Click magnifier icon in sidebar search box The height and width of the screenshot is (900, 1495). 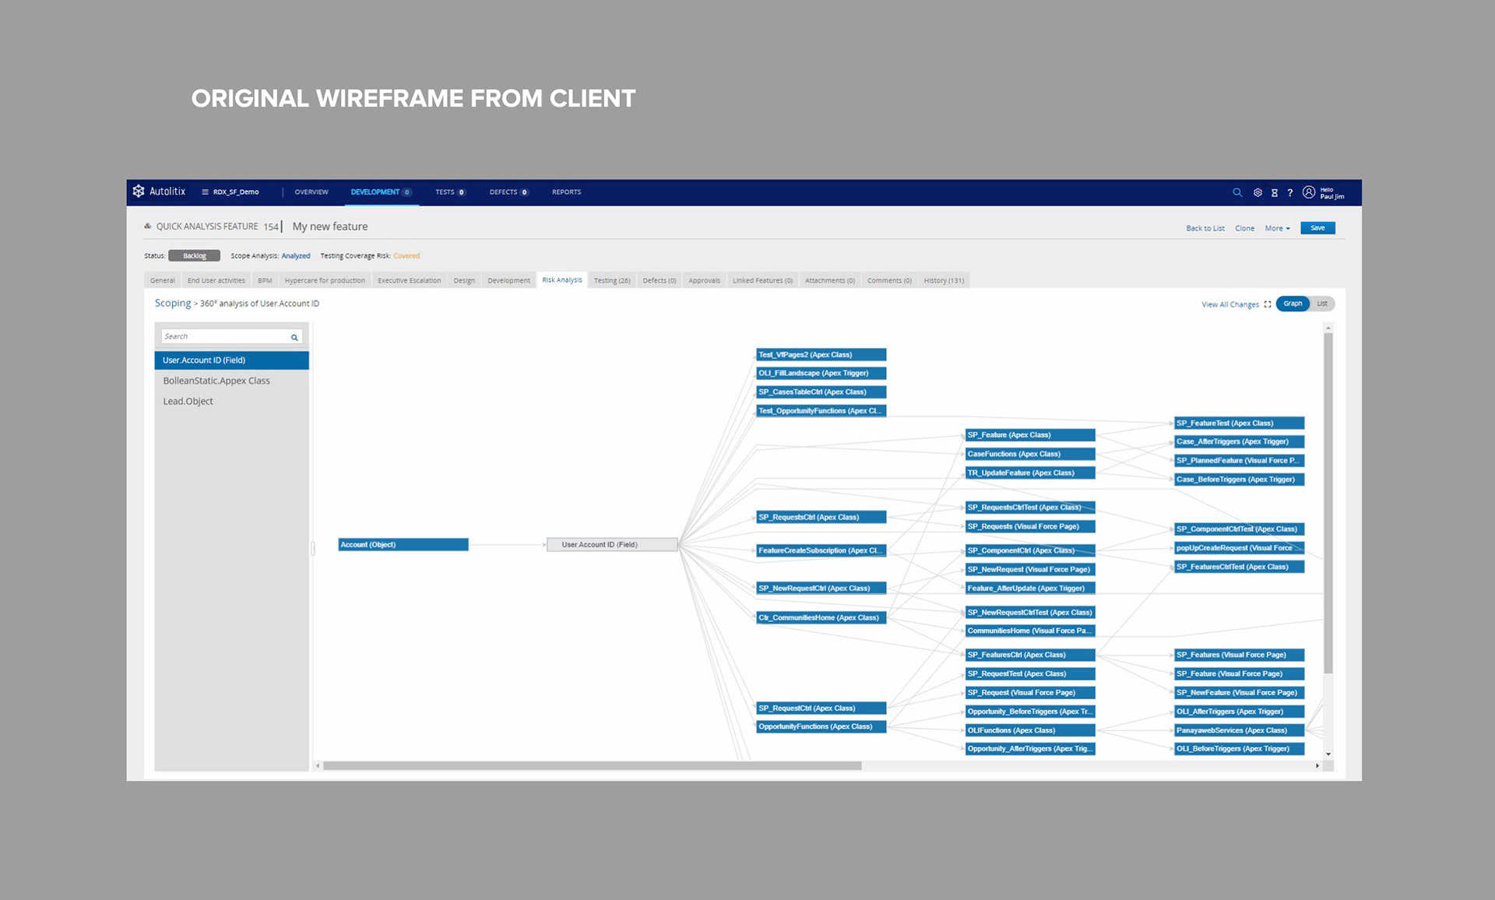pos(294,337)
